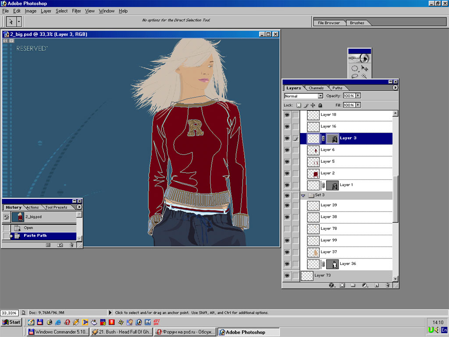Create a new layer set folder

(353, 285)
